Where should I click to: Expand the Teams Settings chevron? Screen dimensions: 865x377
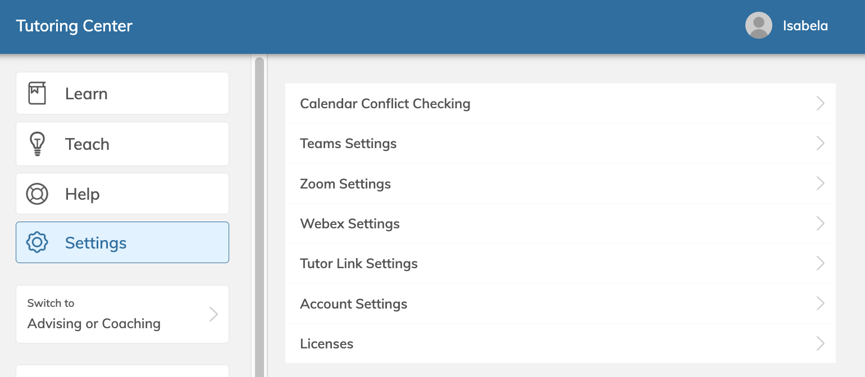pos(820,143)
